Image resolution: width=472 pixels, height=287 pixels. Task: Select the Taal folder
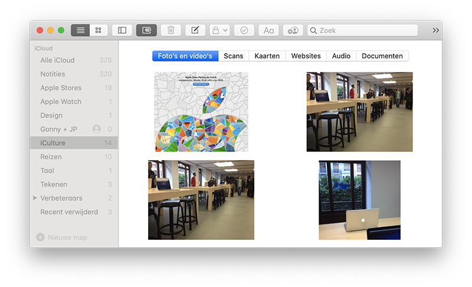(74, 171)
